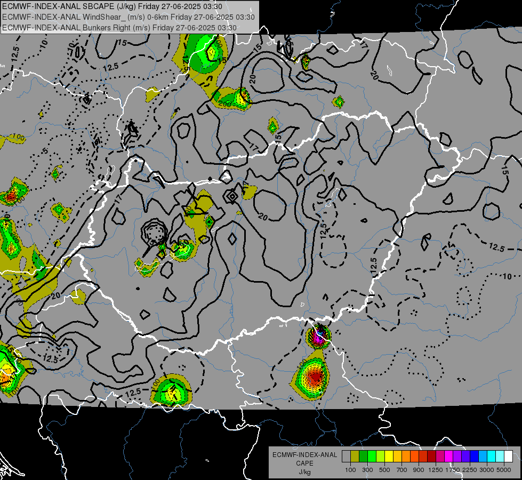Click the legend tick label 500
The height and width of the screenshot is (480, 522).
click(384, 470)
